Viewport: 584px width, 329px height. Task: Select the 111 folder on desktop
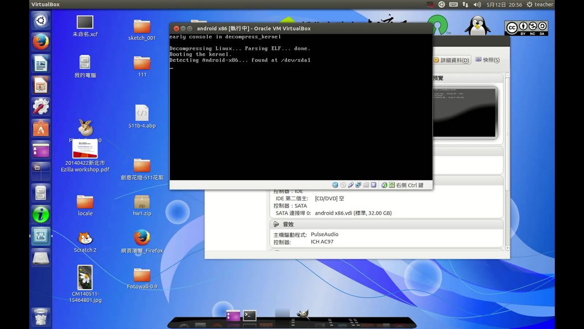tap(142, 66)
